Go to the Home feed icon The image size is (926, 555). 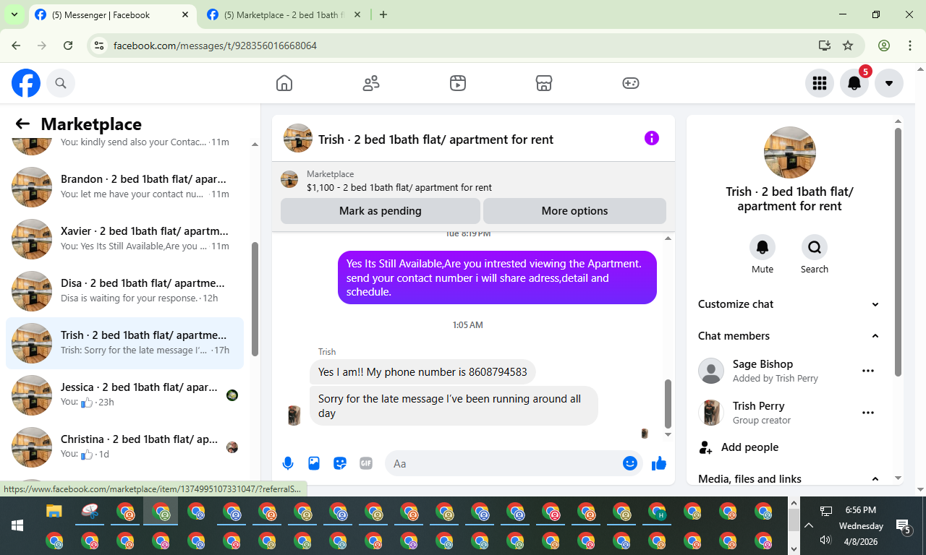pyautogui.click(x=284, y=83)
